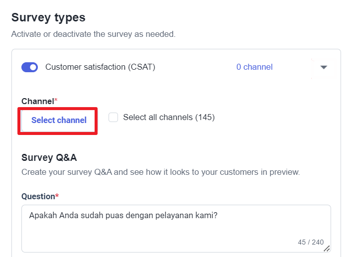This screenshot has width=353, height=257.
Task: Click the Channel field label
Action: click(x=37, y=101)
